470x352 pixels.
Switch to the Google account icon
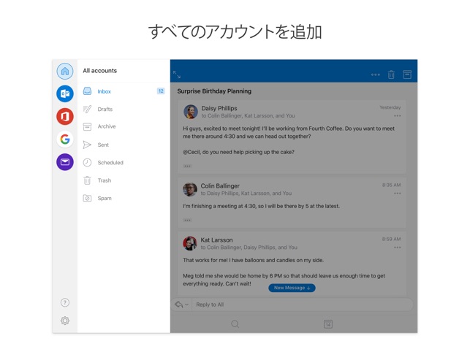pos(65,139)
